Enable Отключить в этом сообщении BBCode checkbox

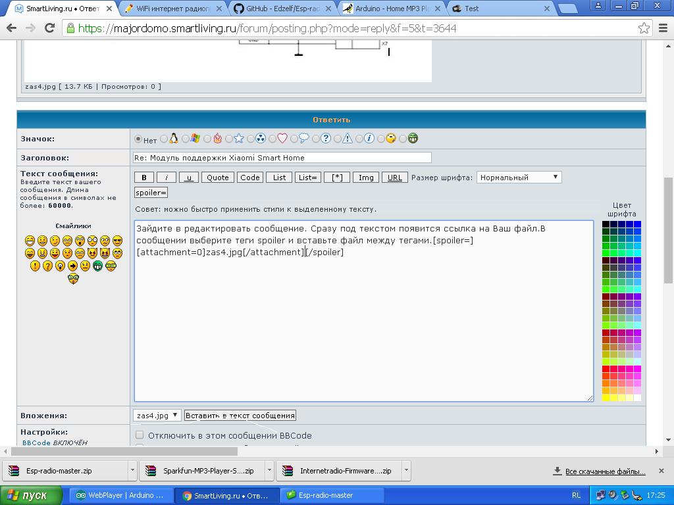(x=140, y=435)
